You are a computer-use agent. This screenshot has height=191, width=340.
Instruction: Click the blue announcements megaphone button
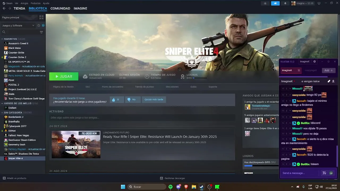[275, 3]
